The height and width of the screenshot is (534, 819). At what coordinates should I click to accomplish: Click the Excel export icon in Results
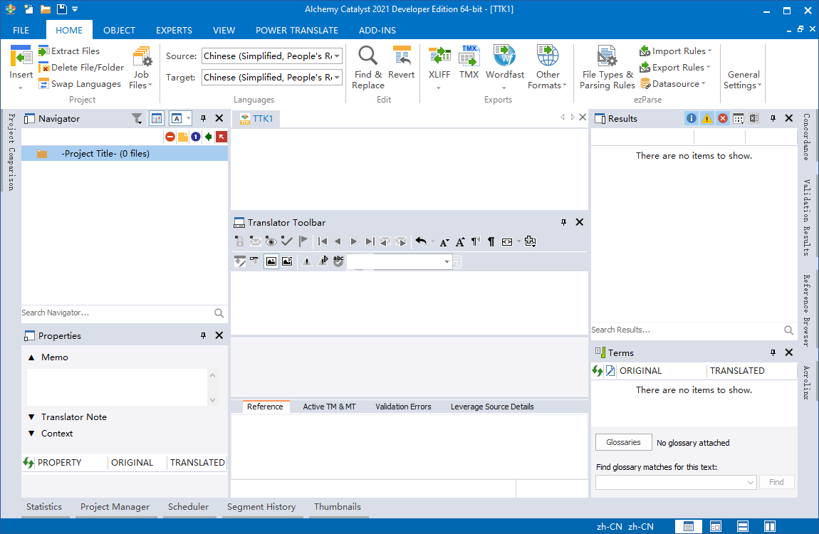pos(754,118)
